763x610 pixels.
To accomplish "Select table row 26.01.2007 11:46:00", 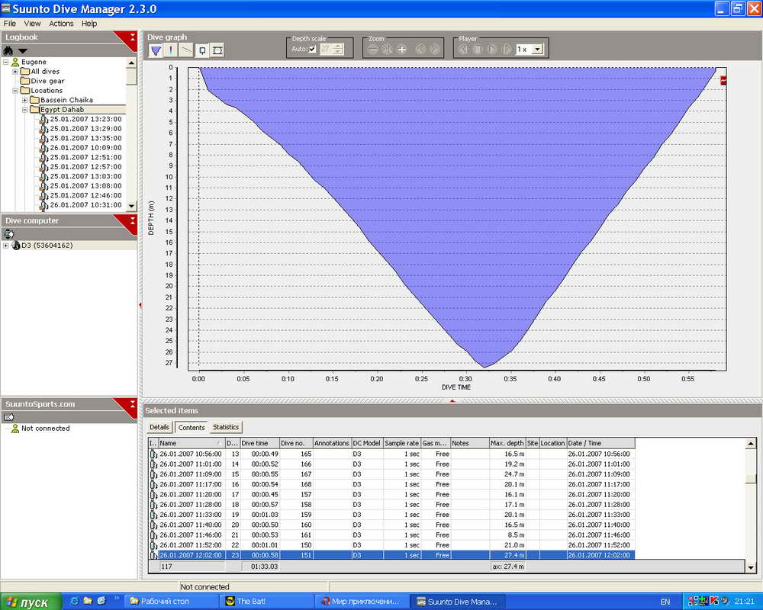I will [391, 535].
